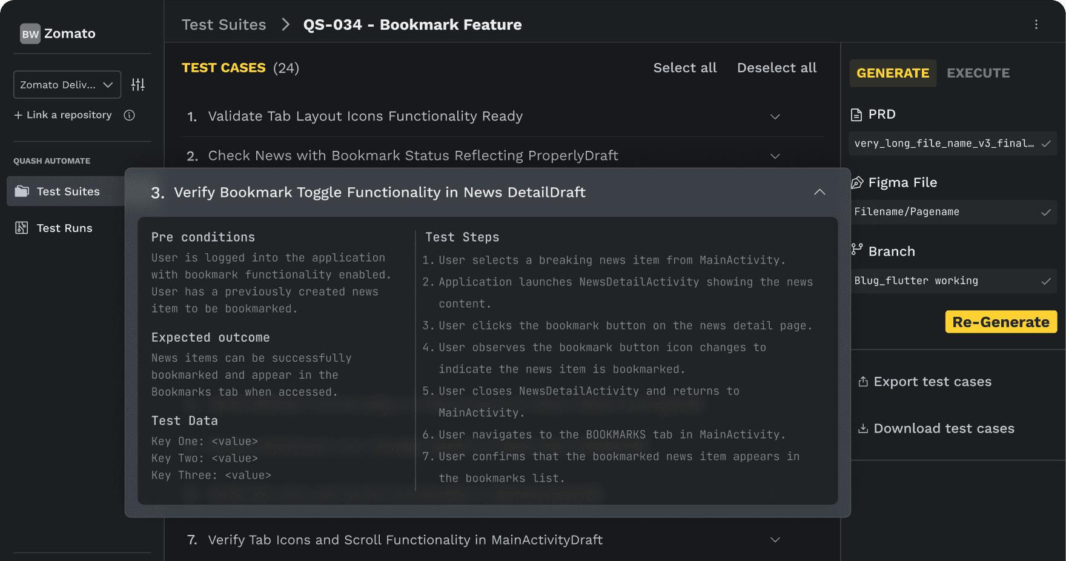Click the Re-Generate button
This screenshot has width=1066, height=561.
tap(1001, 322)
